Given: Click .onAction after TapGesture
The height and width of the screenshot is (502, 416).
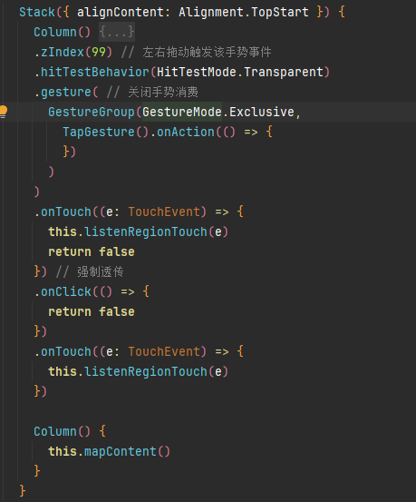Looking at the screenshot, I should [x=182, y=132].
